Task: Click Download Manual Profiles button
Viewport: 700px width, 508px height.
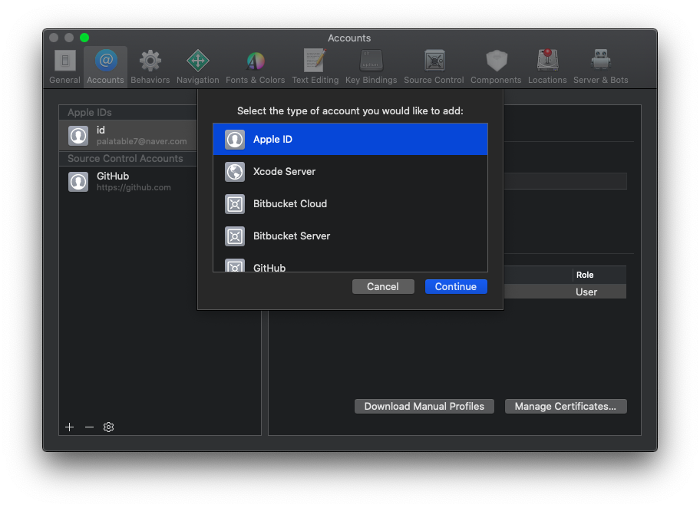Action: (x=424, y=406)
